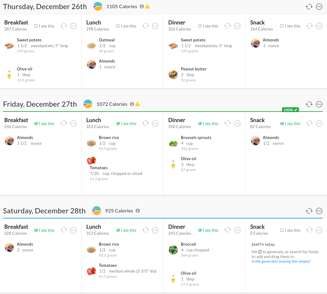Screen dimensions: 327x294
Task: Select Thursday, December 26th date heading
Action: pos(45,7)
